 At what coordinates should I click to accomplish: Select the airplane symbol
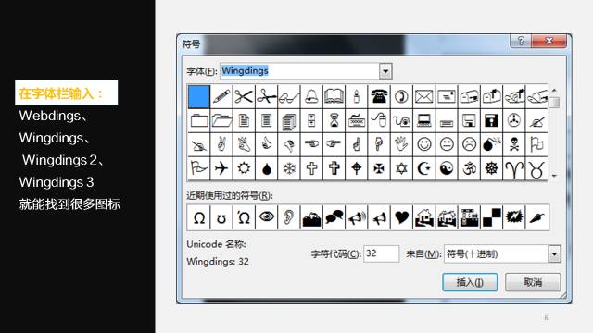click(x=221, y=168)
